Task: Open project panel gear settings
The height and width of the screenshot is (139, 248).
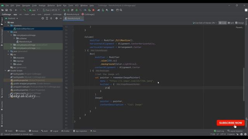Action: tap(57, 18)
